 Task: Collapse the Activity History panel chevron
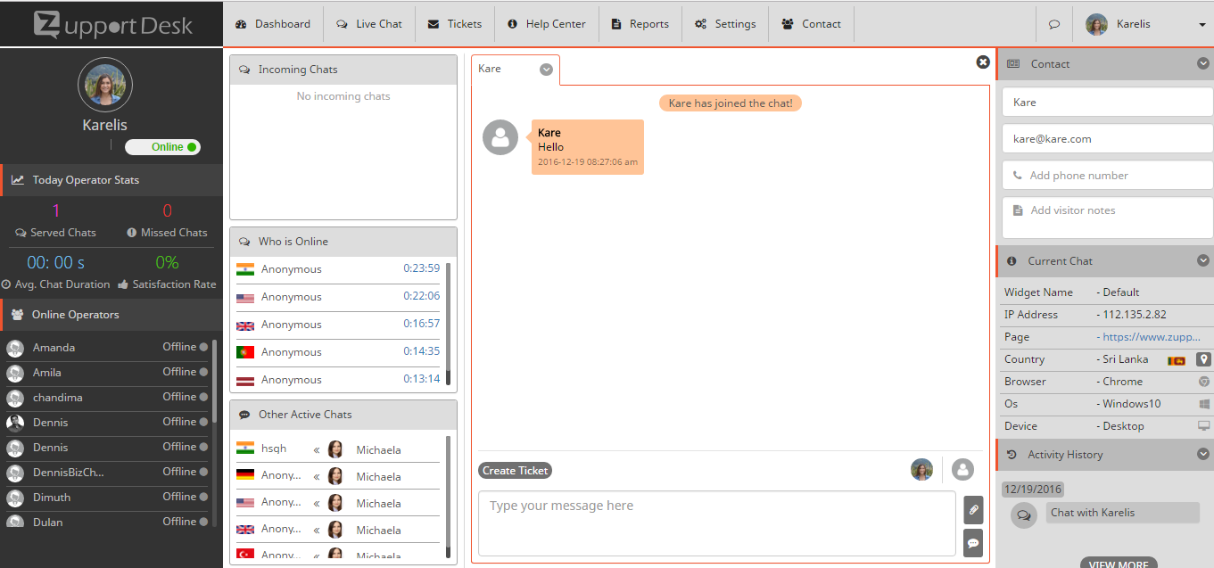[x=1203, y=454]
